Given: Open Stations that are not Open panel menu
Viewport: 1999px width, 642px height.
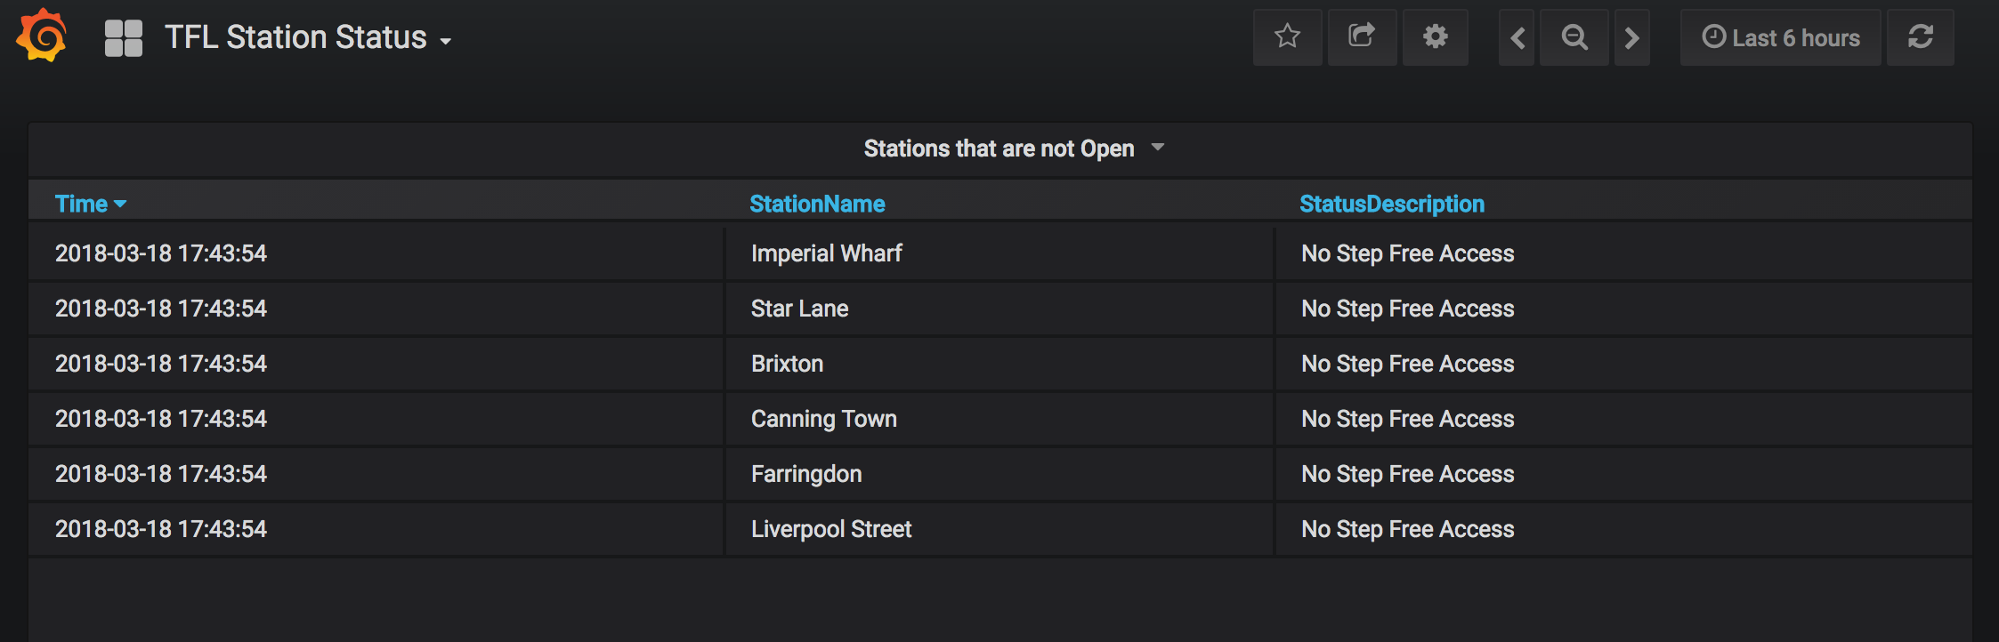Looking at the screenshot, I should pos(1014,148).
